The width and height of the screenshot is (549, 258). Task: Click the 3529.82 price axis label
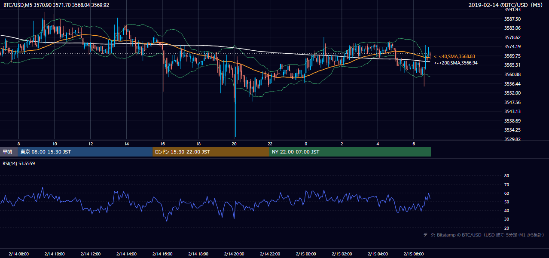coord(512,139)
